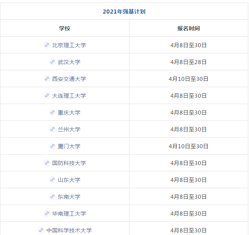Click link icon beside 山东大学
Image resolution: width=249 pixels, height=235 pixels.
52,180
